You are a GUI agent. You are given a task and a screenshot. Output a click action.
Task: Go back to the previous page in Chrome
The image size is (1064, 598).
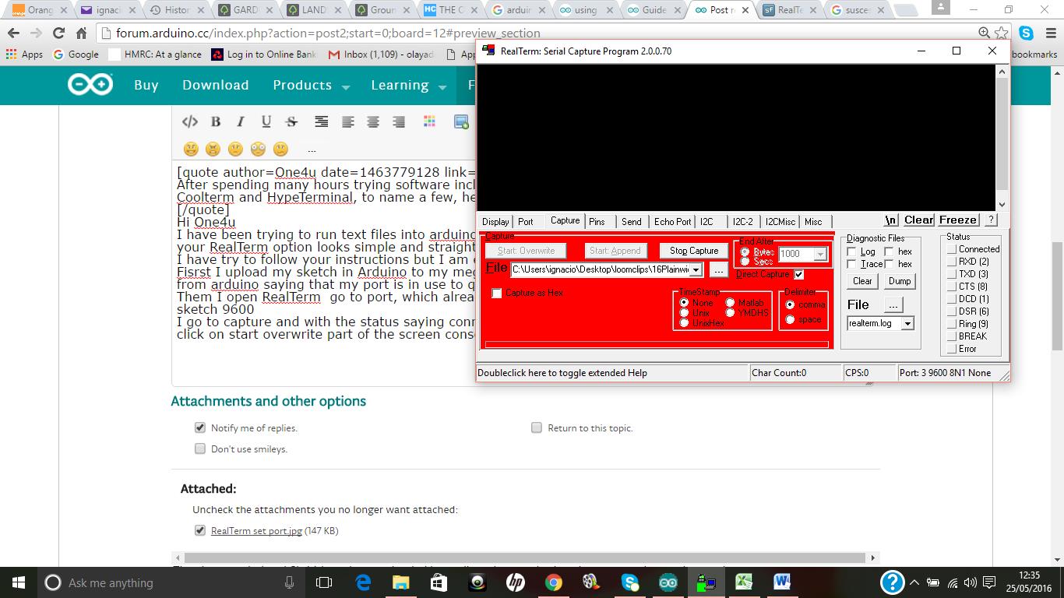pyautogui.click(x=13, y=33)
